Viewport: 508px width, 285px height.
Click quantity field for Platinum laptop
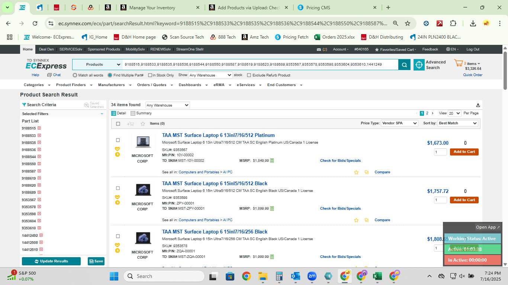coord(440,152)
